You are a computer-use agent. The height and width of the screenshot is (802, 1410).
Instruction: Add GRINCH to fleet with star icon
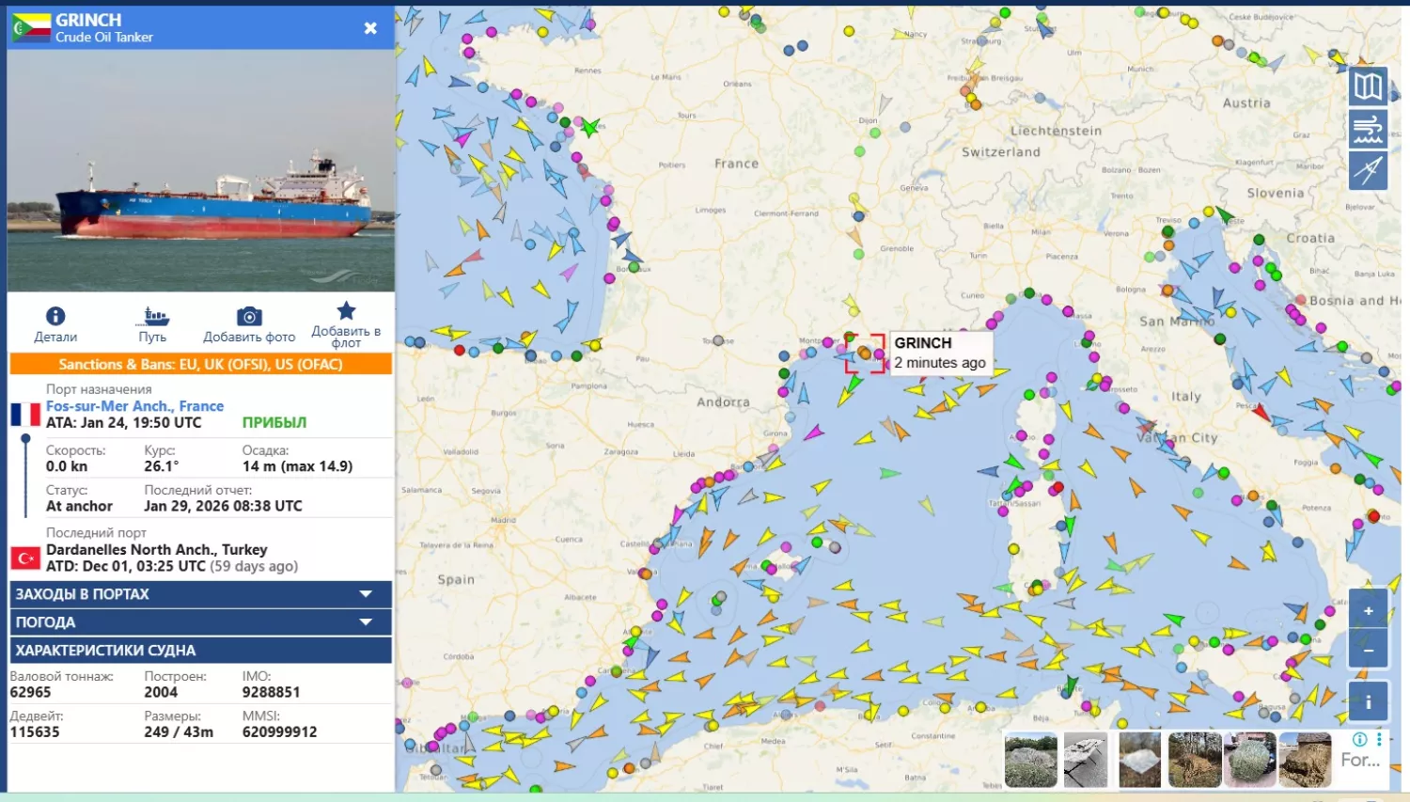346,312
